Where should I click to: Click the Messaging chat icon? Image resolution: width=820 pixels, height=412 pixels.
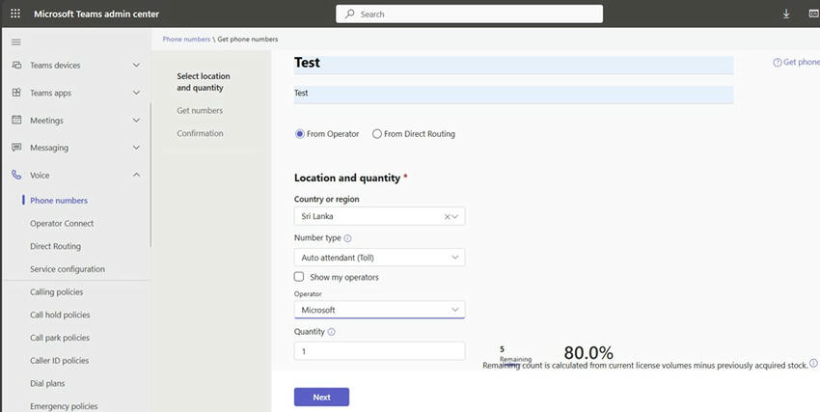[16, 148]
